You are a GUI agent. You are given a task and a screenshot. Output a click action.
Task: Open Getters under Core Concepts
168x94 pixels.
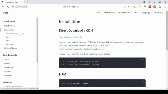point(7,63)
